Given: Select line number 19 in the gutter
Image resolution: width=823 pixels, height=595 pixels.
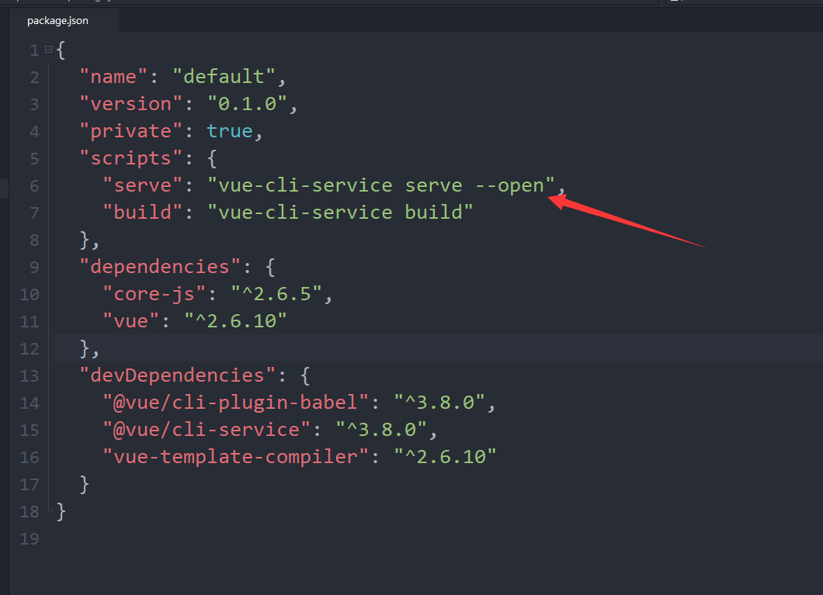Looking at the screenshot, I should (x=30, y=538).
